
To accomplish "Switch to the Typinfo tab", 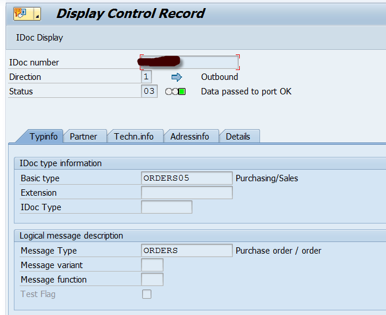I will click(x=43, y=137).
